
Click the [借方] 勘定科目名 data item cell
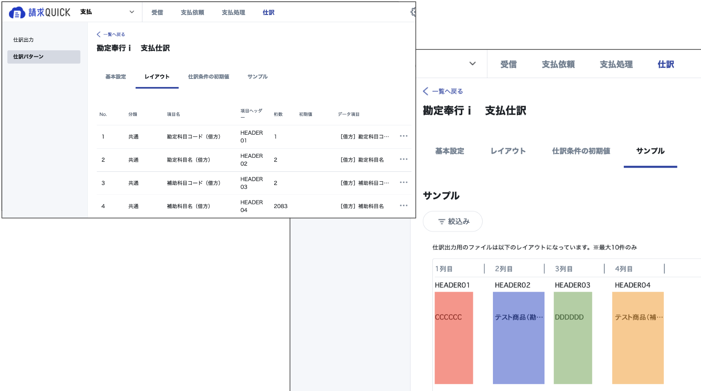[362, 160]
